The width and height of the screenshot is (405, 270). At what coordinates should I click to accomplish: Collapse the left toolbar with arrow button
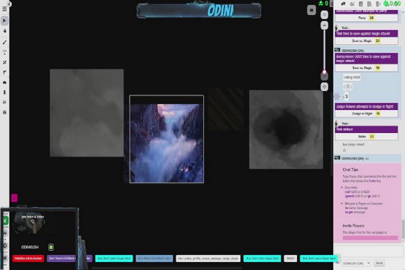tap(9, 4)
